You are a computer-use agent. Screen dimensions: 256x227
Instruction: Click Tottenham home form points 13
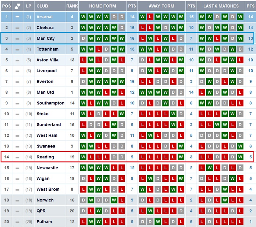tap(132, 49)
